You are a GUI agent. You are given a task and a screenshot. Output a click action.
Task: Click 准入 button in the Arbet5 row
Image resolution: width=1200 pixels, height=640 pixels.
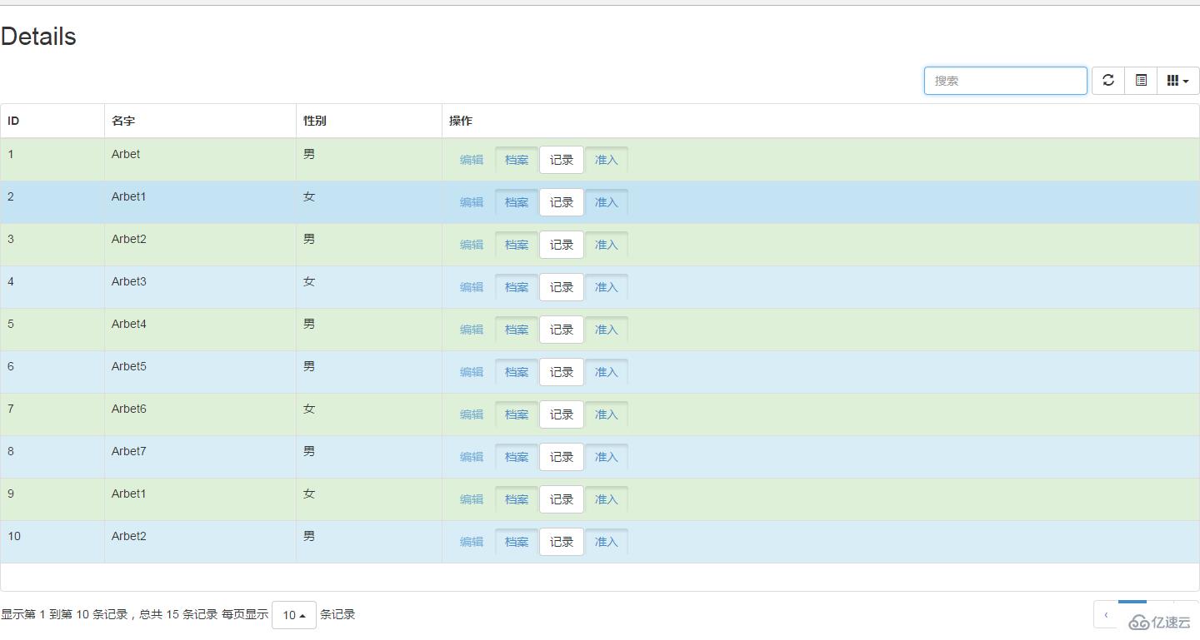(607, 372)
